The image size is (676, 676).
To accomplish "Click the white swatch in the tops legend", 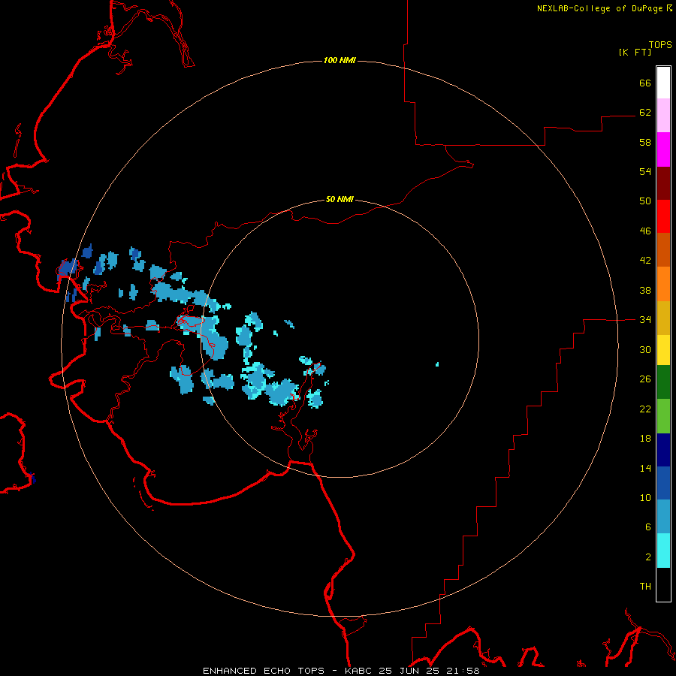I will [663, 83].
